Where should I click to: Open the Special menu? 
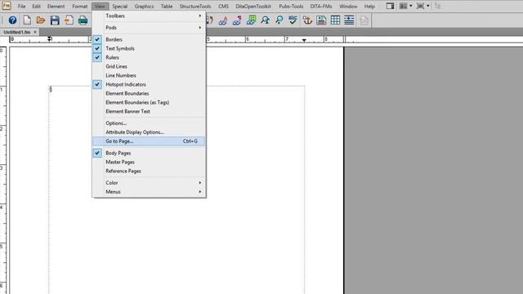[119, 7]
